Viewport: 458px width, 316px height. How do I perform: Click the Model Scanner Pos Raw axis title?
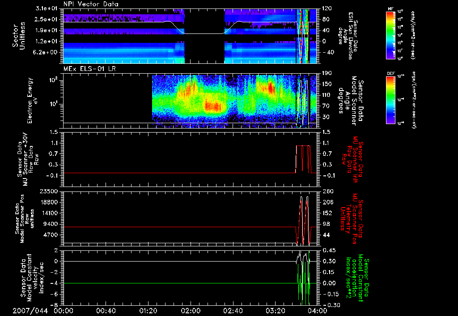coord(25,218)
